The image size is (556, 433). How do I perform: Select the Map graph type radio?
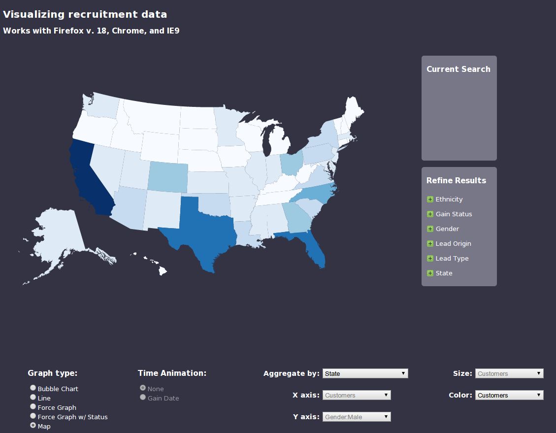33,426
